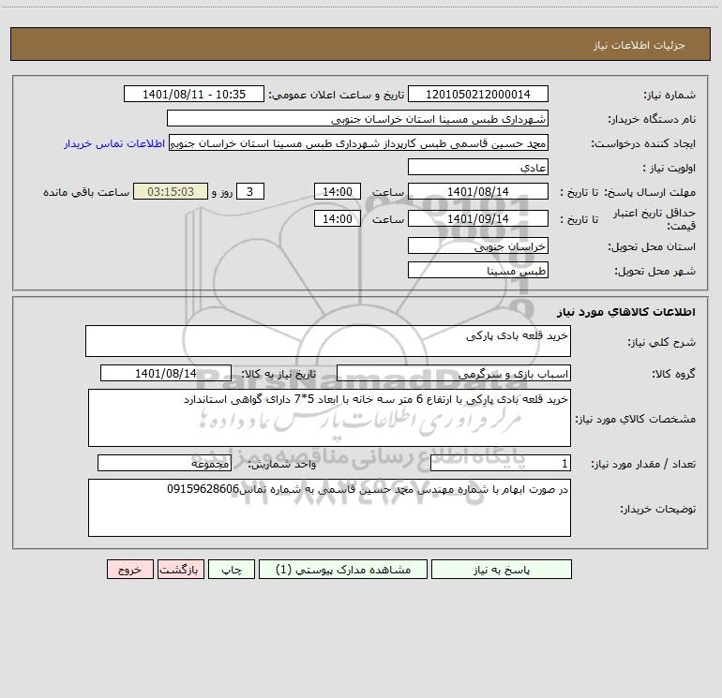Click the 'استان محل تحویل:' label
This screenshot has height=698, width=722.
[x=652, y=247]
